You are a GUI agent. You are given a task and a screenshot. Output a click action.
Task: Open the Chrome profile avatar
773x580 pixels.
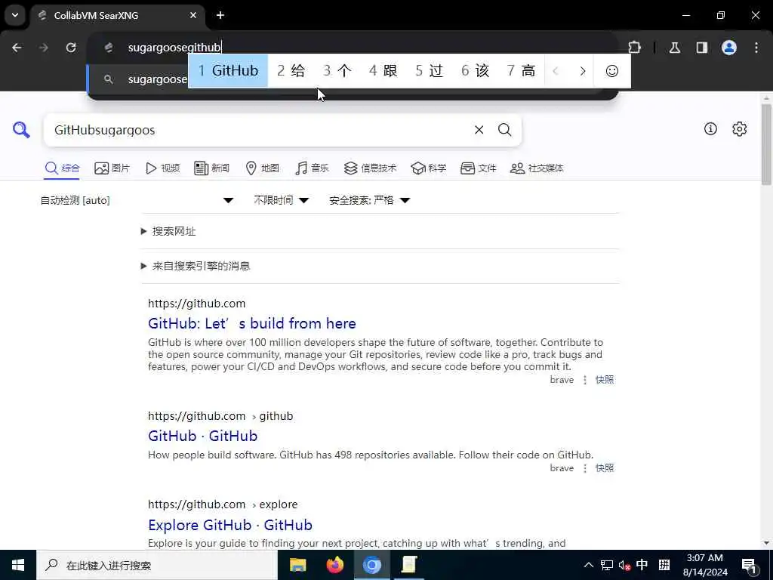pyautogui.click(x=729, y=48)
